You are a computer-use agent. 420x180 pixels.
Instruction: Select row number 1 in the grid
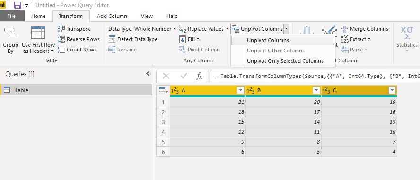pyautogui.click(x=163, y=102)
